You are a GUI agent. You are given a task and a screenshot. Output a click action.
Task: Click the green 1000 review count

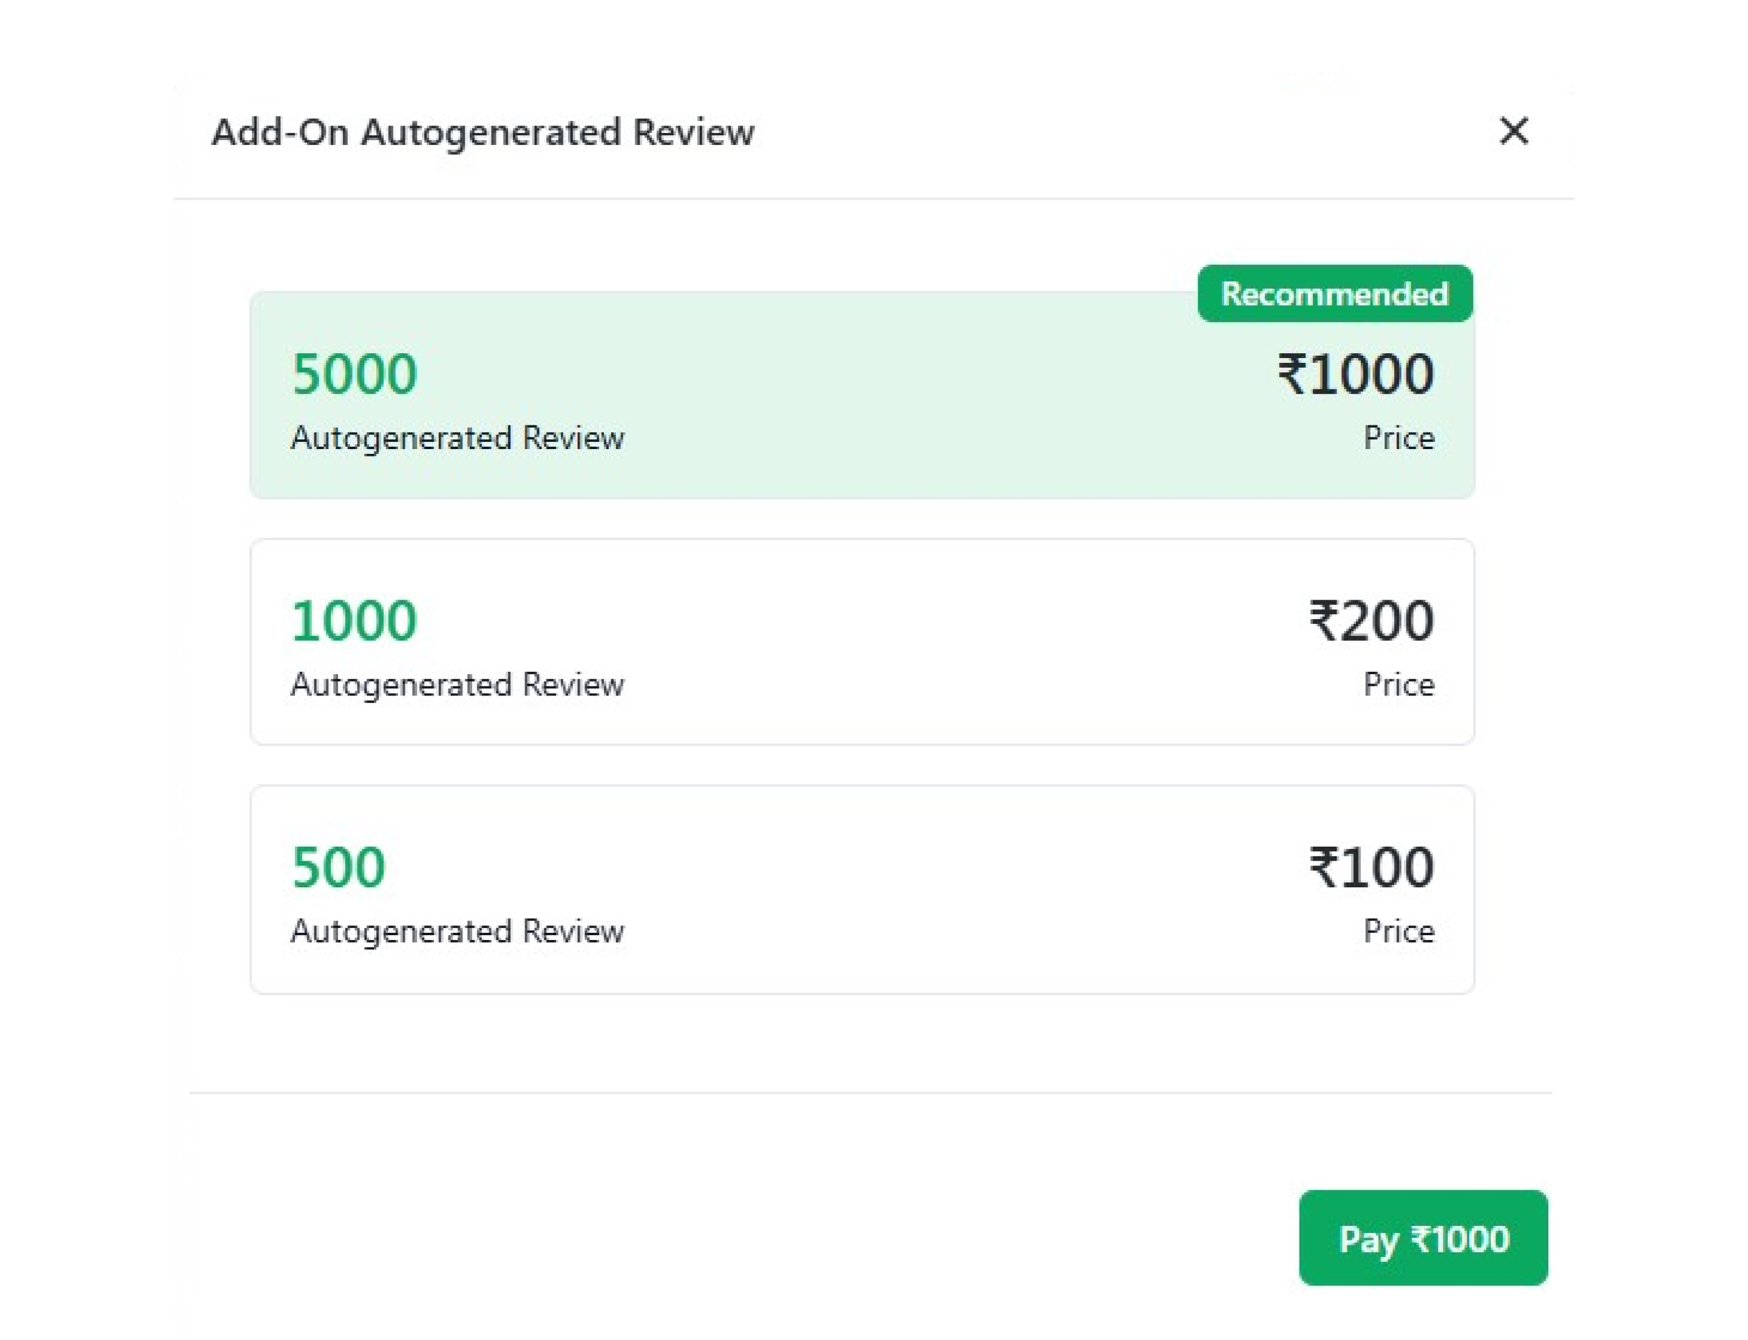354,621
